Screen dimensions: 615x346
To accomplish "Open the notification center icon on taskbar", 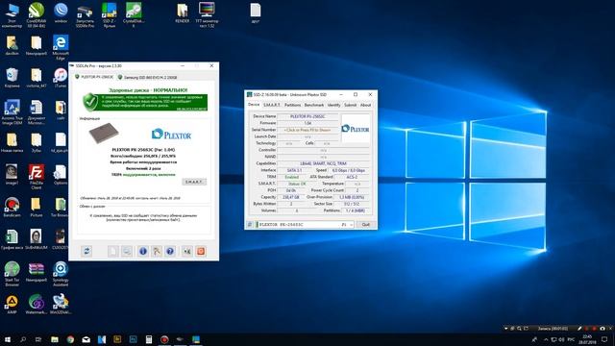I will 604,339.
